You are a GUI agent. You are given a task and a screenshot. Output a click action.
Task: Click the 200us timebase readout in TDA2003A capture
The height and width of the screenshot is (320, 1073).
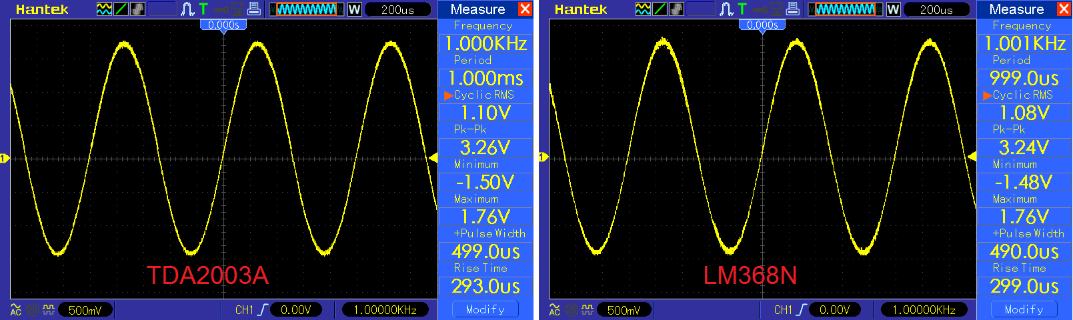tap(398, 9)
